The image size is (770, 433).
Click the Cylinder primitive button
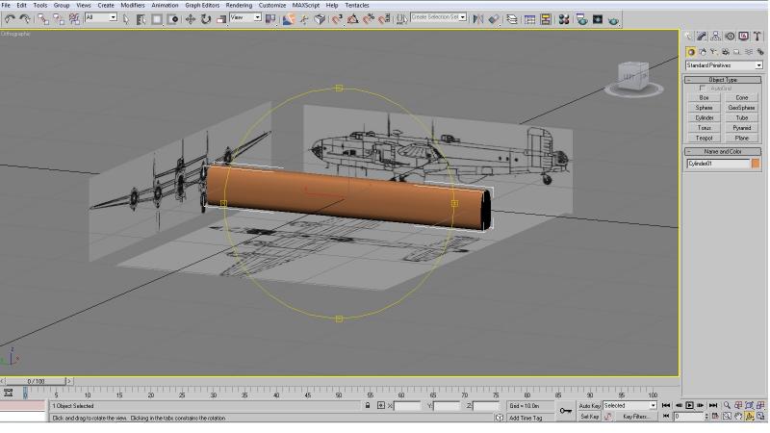pyautogui.click(x=705, y=117)
